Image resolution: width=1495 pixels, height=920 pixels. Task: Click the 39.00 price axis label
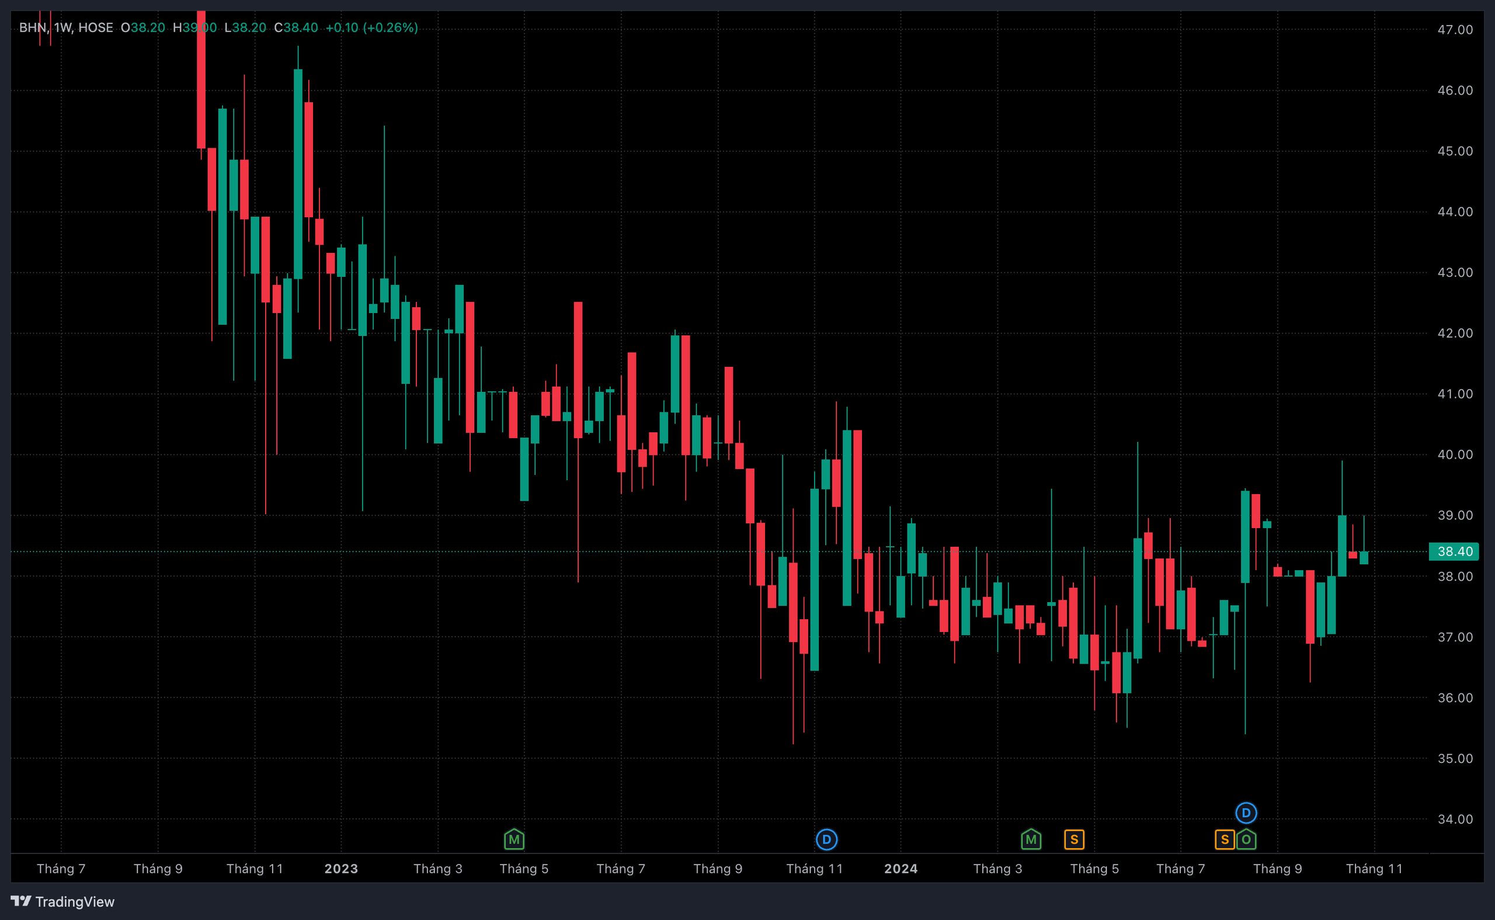1455,515
